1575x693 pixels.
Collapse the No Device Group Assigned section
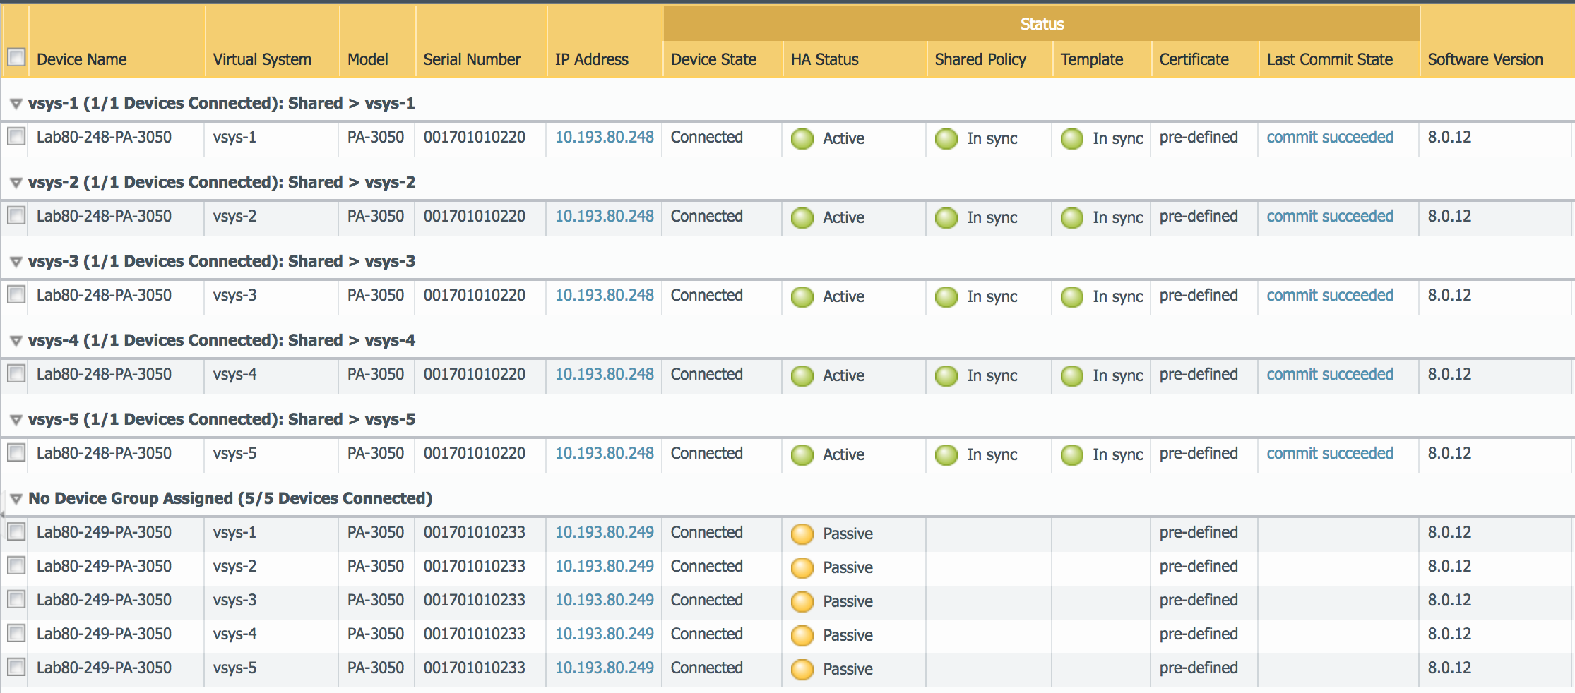click(16, 500)
